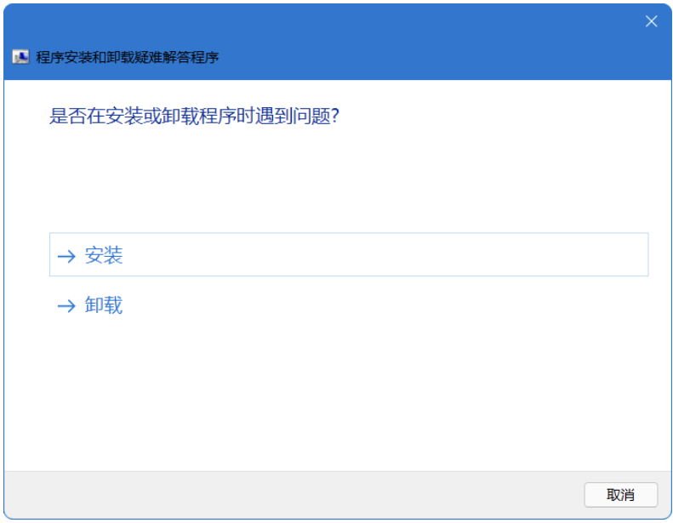Click the title text 程序安装和卸载疑难解答程序
This screenshot has height=523, width=673.
tap(127, 57)
